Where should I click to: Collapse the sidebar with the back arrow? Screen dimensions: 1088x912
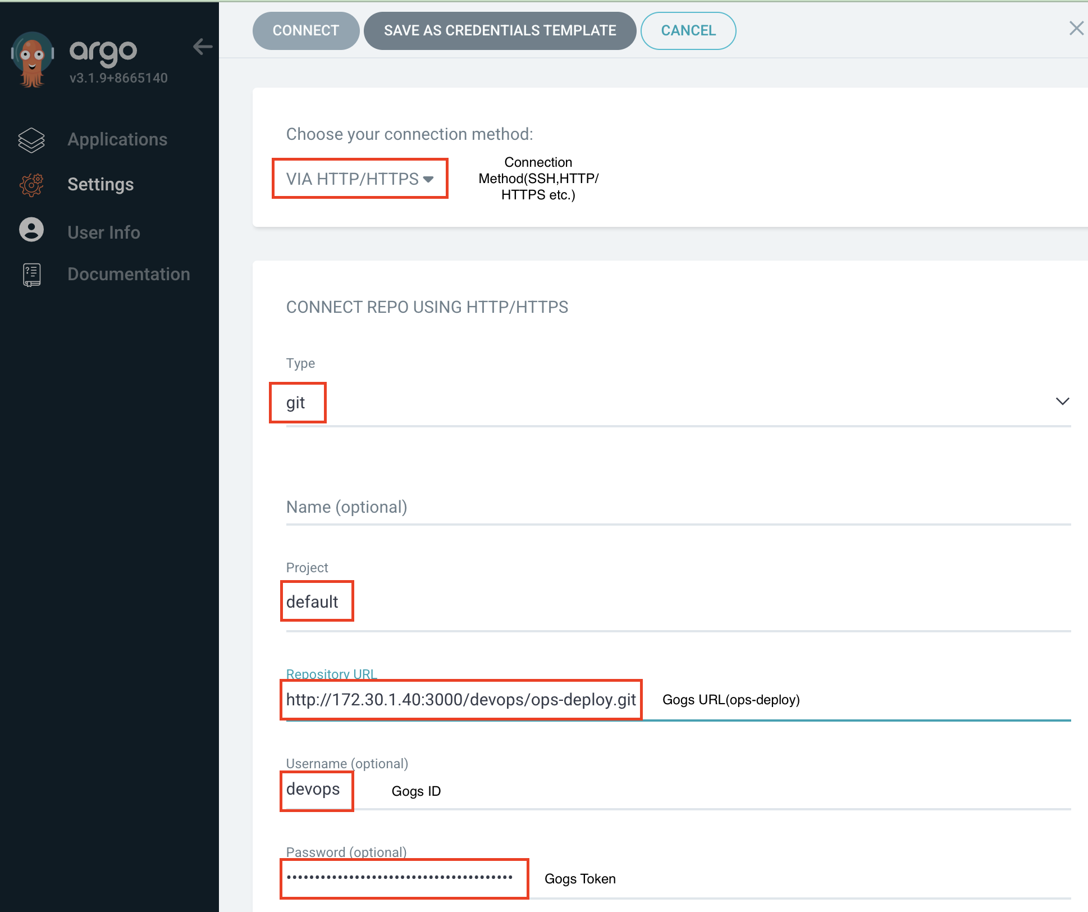[203, 47]
